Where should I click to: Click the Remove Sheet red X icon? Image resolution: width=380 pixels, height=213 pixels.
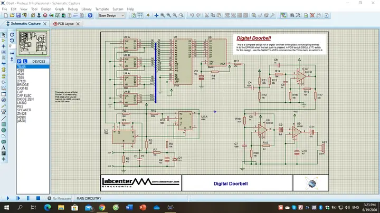[312, 15]
